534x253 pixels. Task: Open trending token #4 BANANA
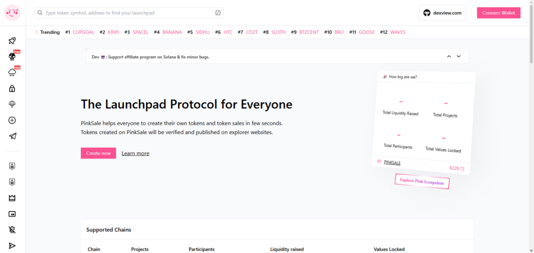pyautogui.click(x=172, y=32)
